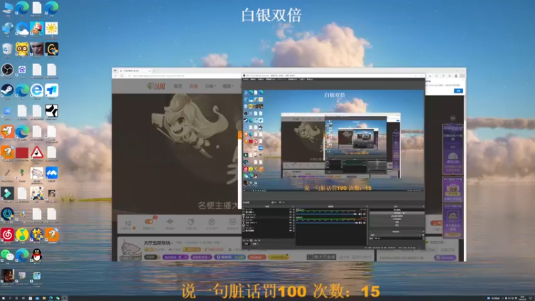Open the goose warning-sign game icon

37,153
